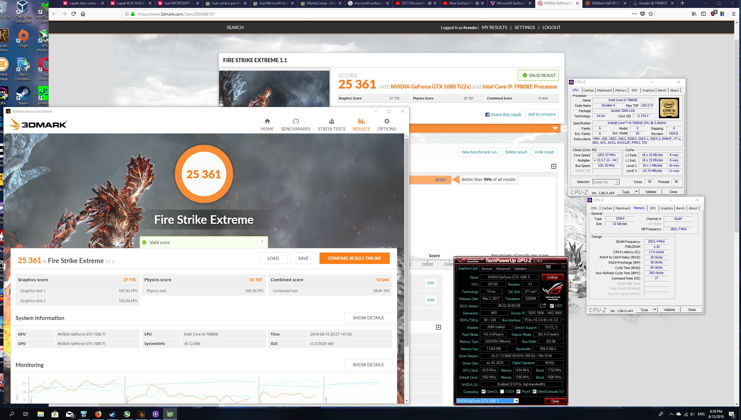Viewport: 741px width, 420px height.
Task: Click GPU-Z BIOS export share icon
Action: click(543, 306)
